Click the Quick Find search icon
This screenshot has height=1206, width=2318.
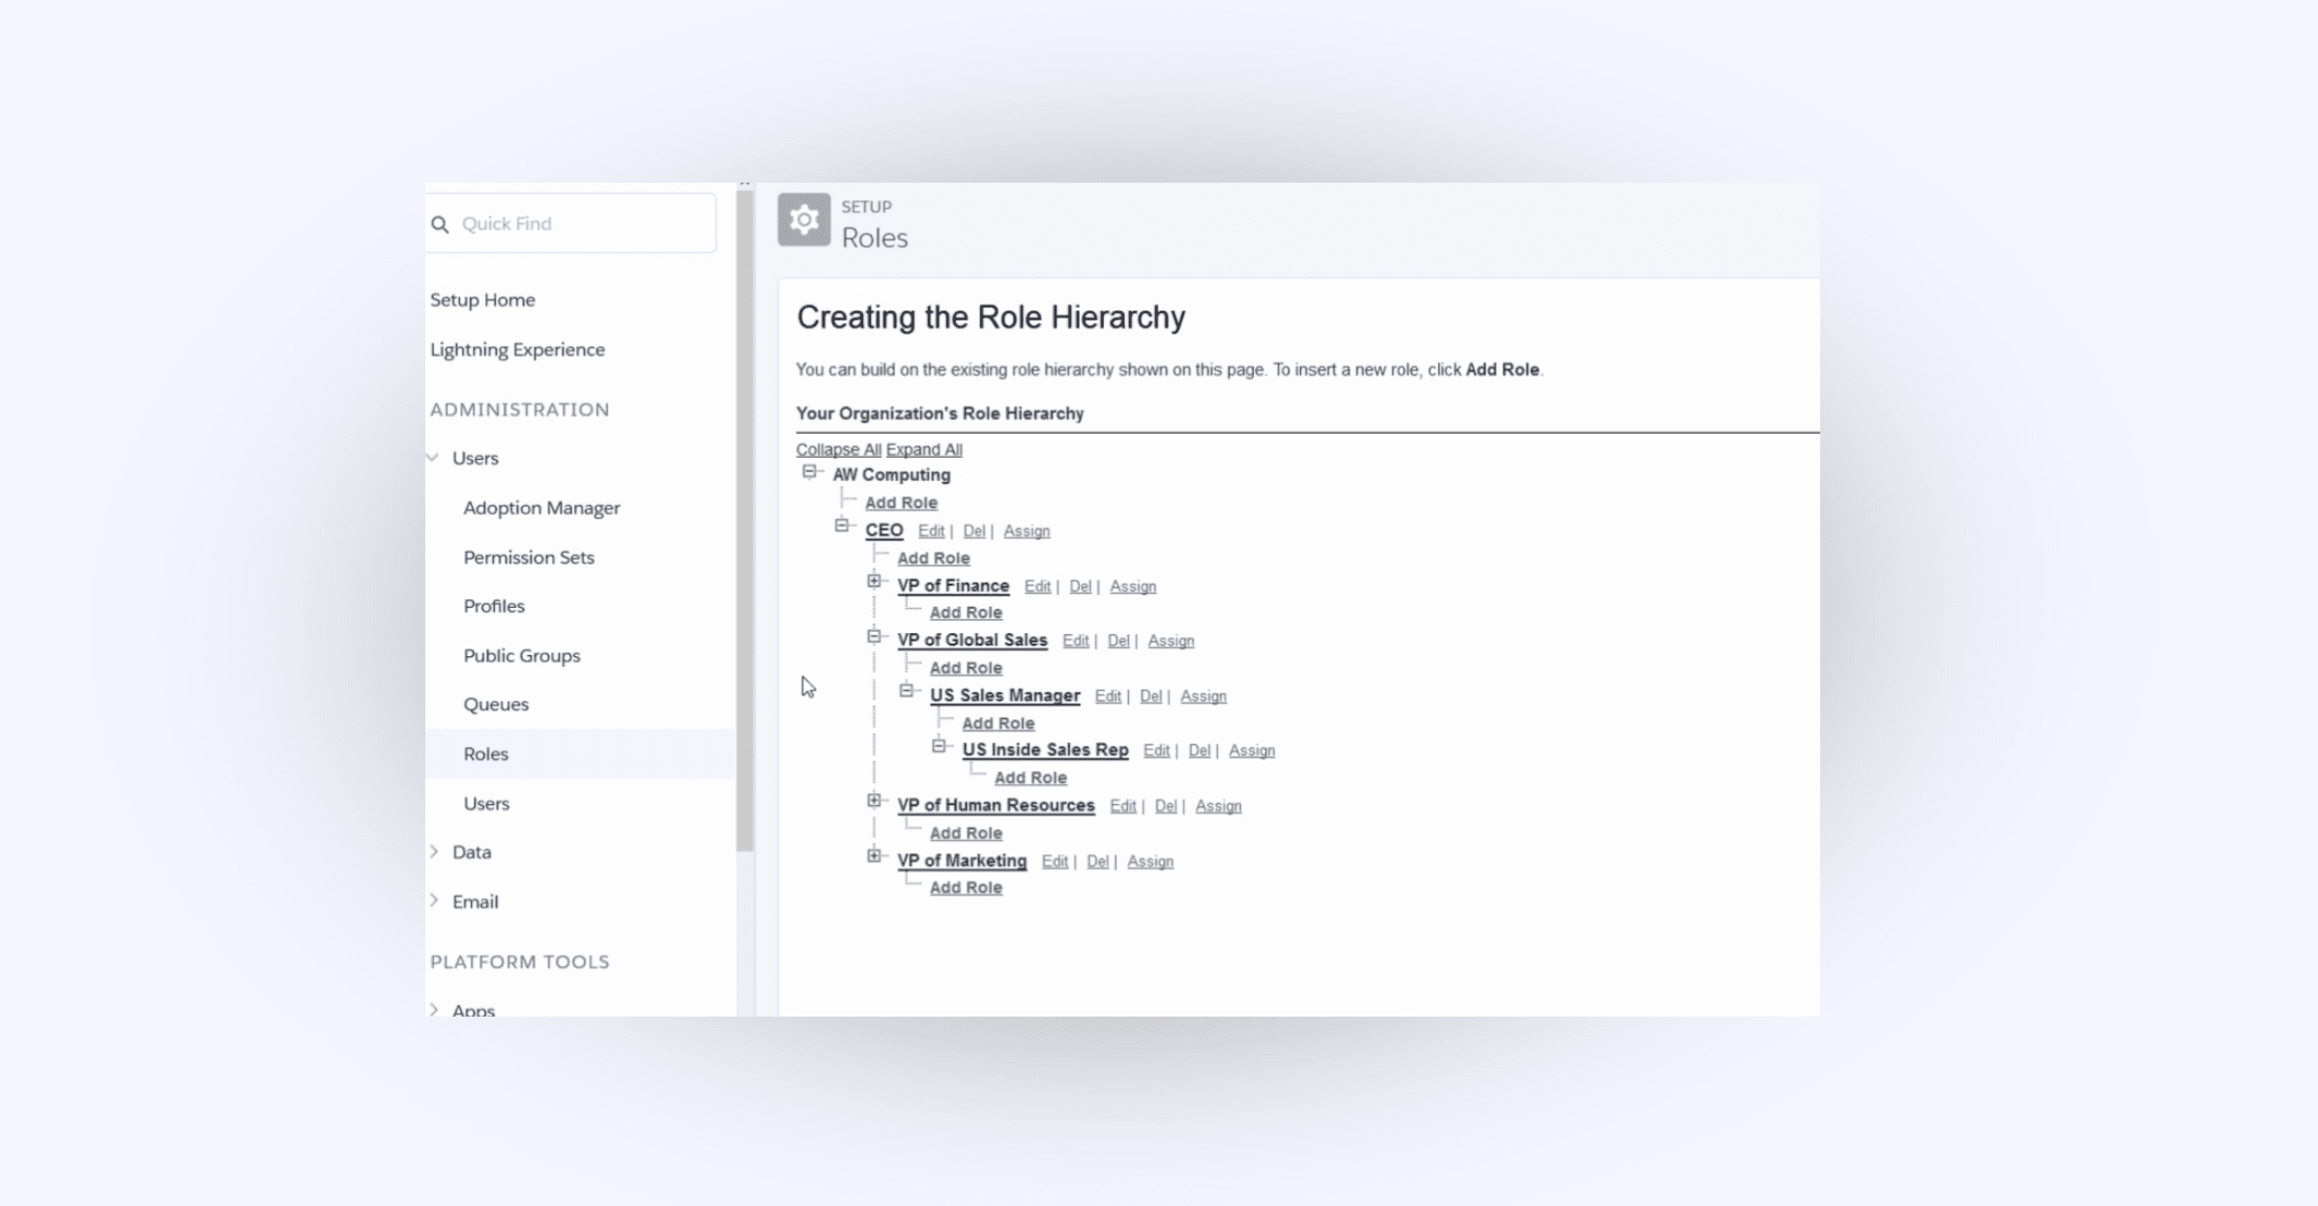click(442, 224)
